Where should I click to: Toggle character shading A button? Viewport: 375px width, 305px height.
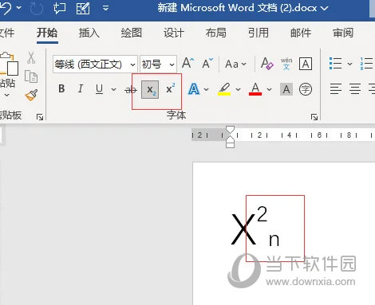(x=286, y=89)
